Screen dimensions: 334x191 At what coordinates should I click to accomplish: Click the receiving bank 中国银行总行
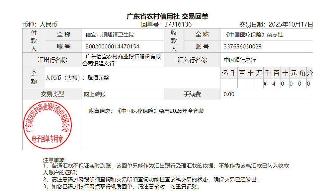[240, 60]
